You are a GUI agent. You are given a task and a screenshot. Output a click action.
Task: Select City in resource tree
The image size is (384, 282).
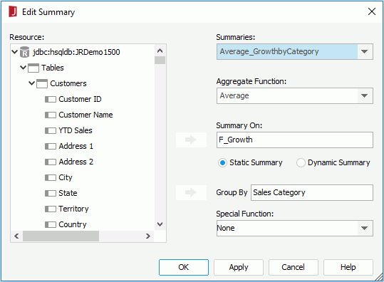(x=66, y=178)
